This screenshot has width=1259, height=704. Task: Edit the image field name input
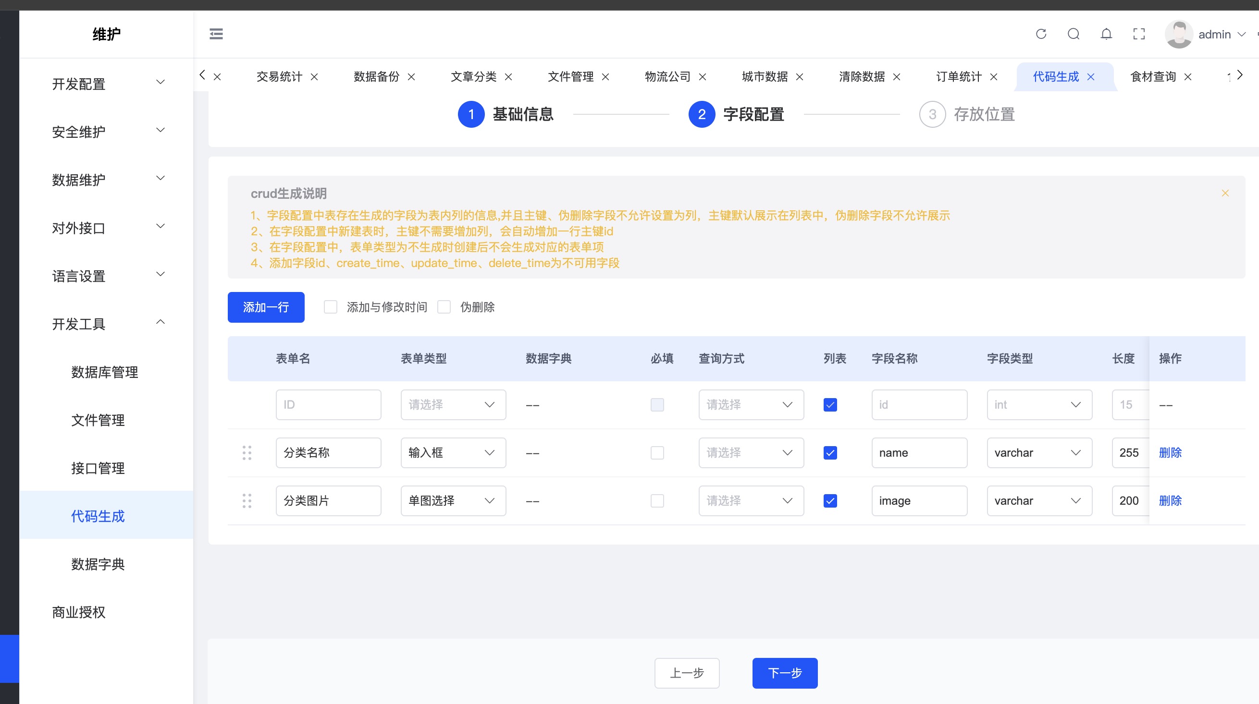coord(919,501)
